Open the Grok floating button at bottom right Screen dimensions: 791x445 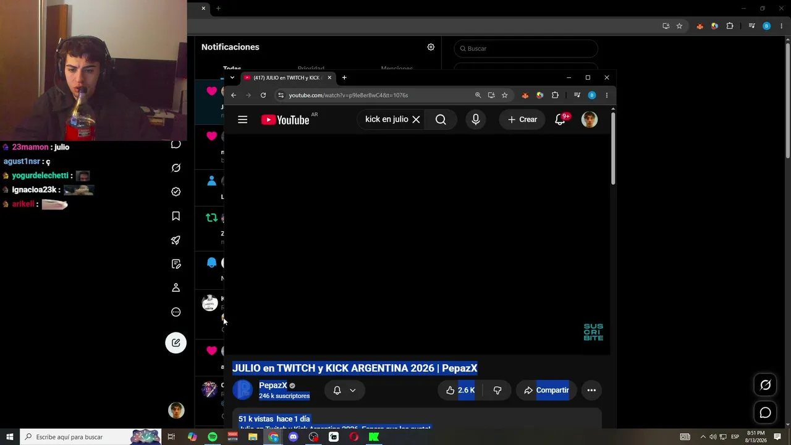click(765, 385)
